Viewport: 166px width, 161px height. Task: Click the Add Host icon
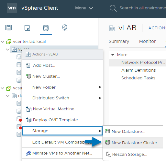(28, 65)
